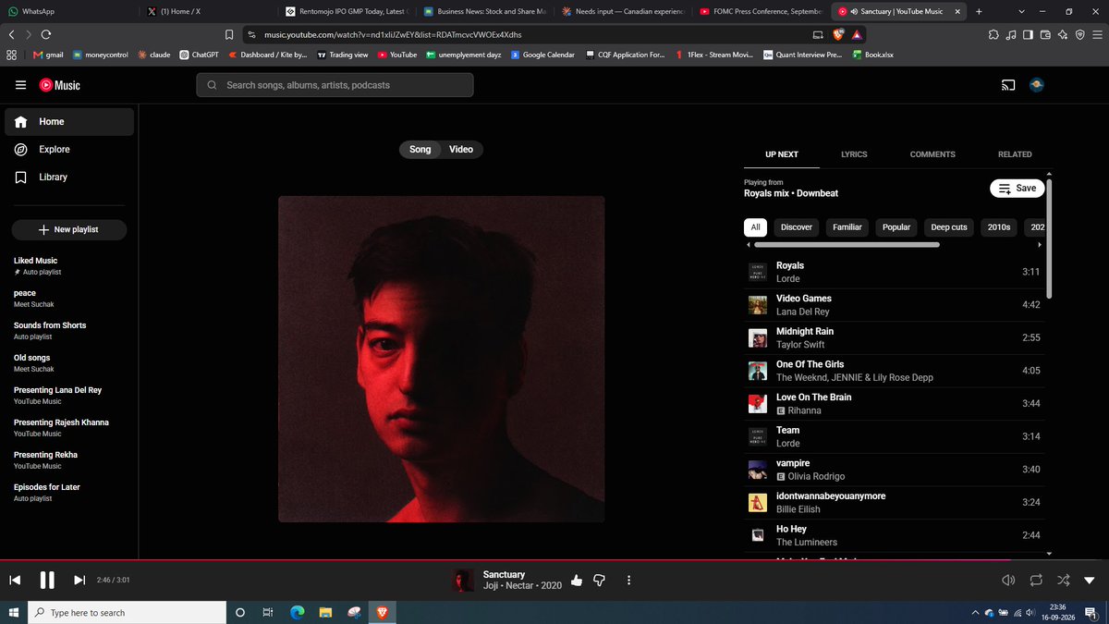Select the Familiar filter chip
1109x624 pixels.
tap(847, 227)
